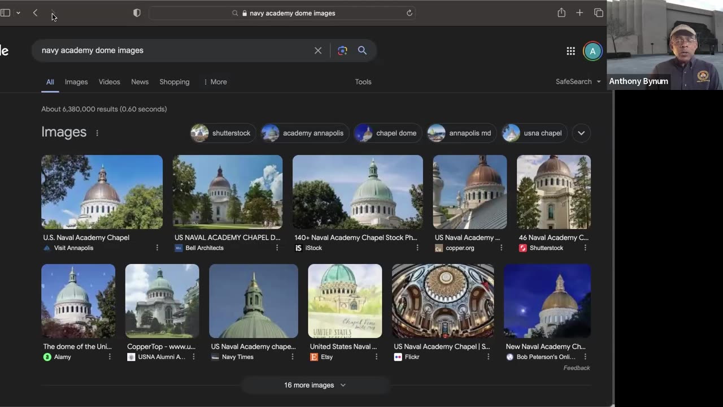Image resolution: width=723 pixels, height=407 pixels.
Task: Open options for the Alamy result
Action: point(110,357)
